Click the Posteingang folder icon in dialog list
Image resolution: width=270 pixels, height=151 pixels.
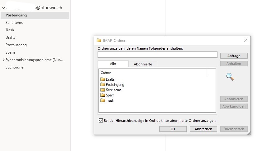(x=103, y=85)
